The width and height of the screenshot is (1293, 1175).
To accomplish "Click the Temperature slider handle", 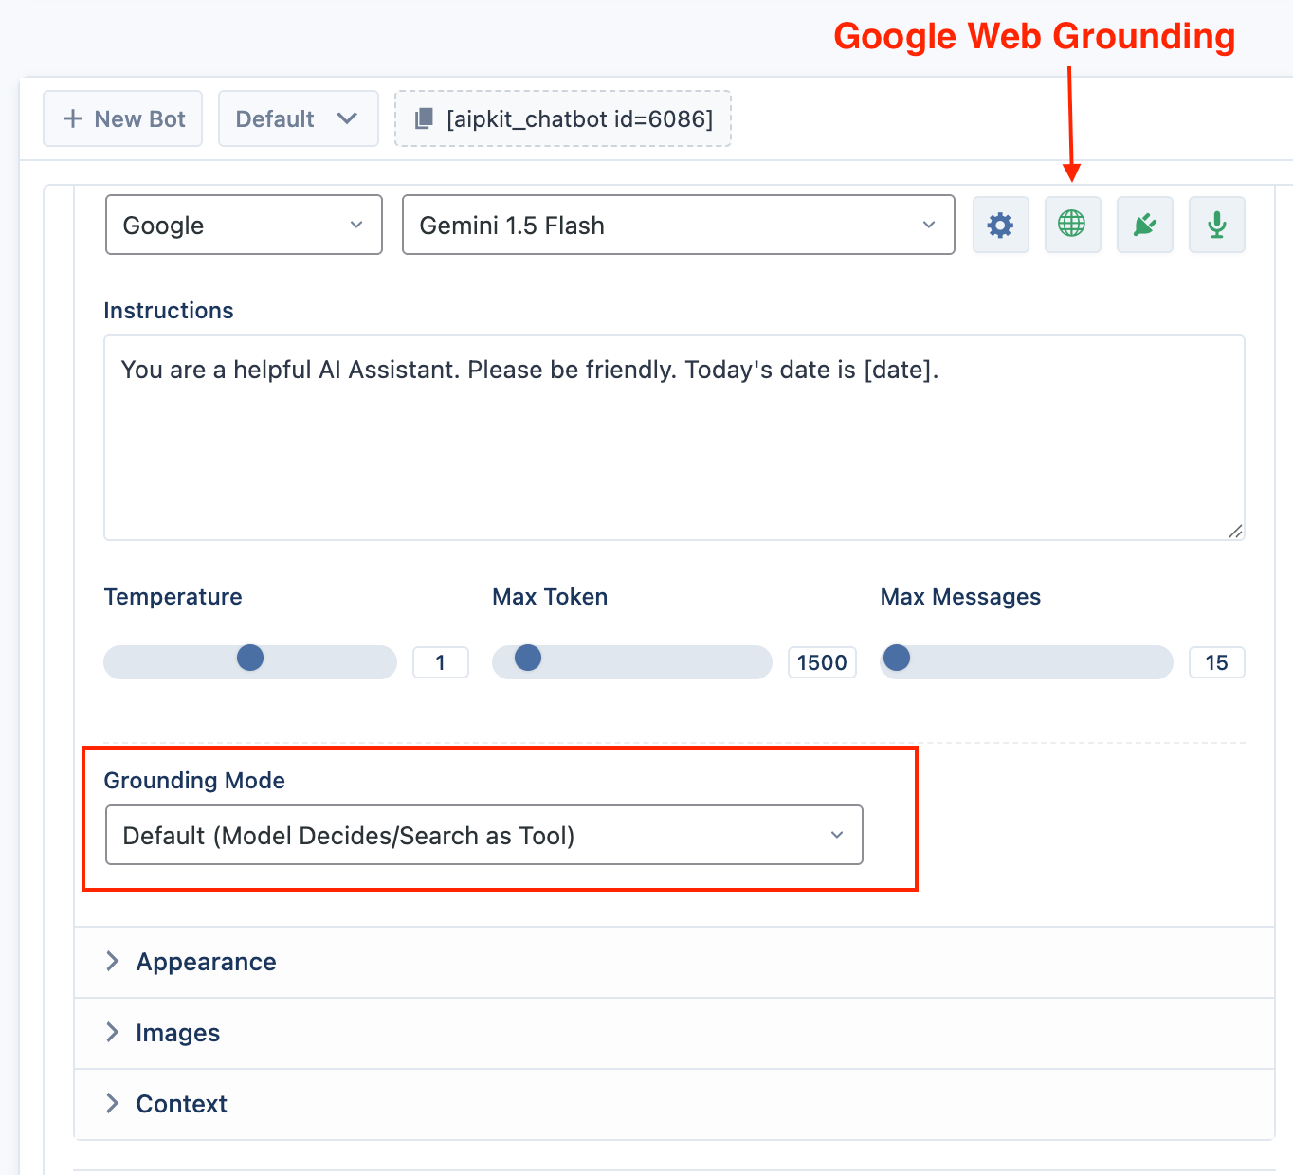I will [250, 658].
